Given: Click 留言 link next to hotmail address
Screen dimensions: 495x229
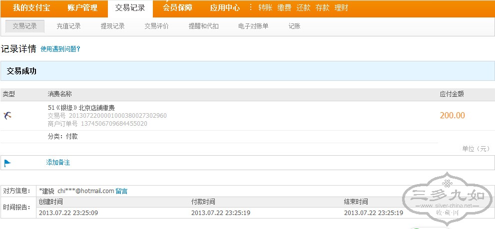Looking at the screenshot, I should click(x=121, y=191).
